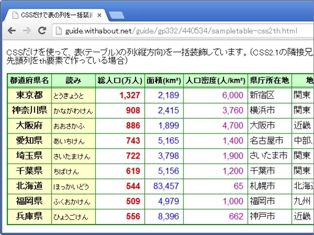
Task: Click the reading ほっかいどう cell
Action: [x=74, y=186]
